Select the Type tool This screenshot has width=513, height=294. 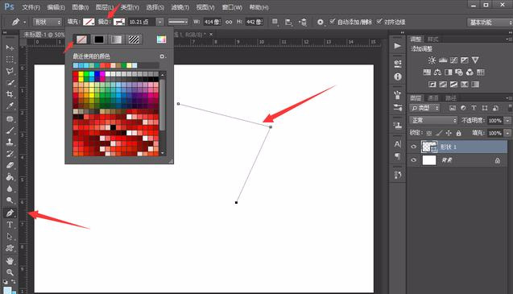coord(10,225)
